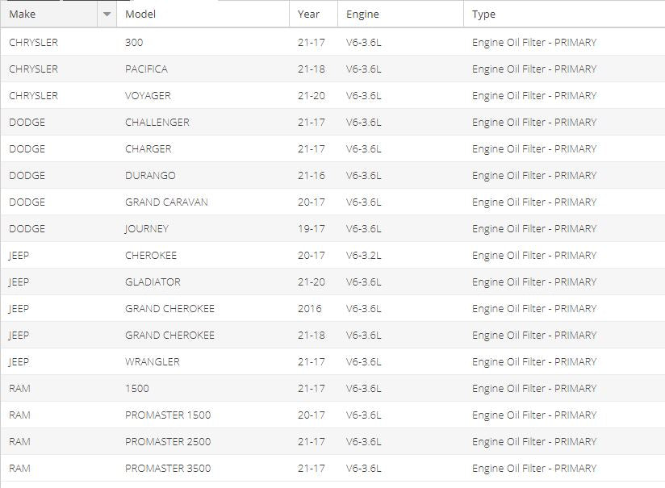
Task: Select the Chrysler 300 row
Action: click(x=332, y=43)
